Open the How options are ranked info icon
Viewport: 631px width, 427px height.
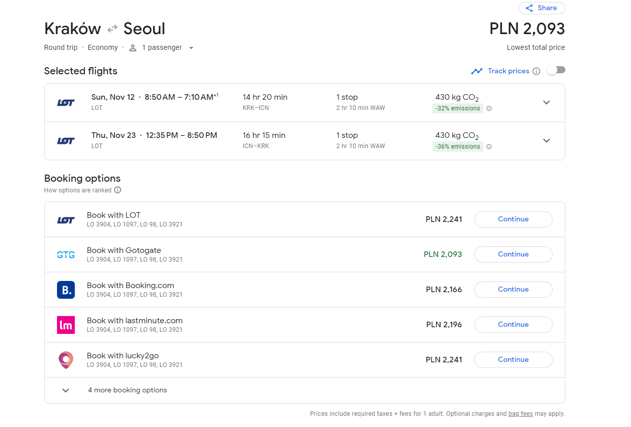pyautogui.click(x=118, y=190)
